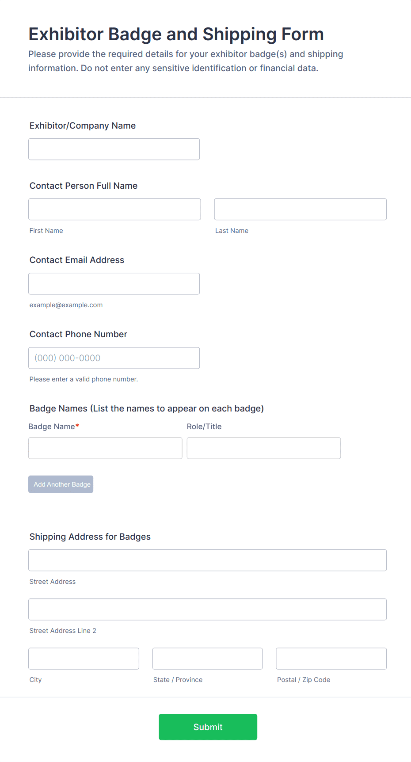
Task: Click the Exhibitor/Company Name field
Action: (x=114, y=149)
